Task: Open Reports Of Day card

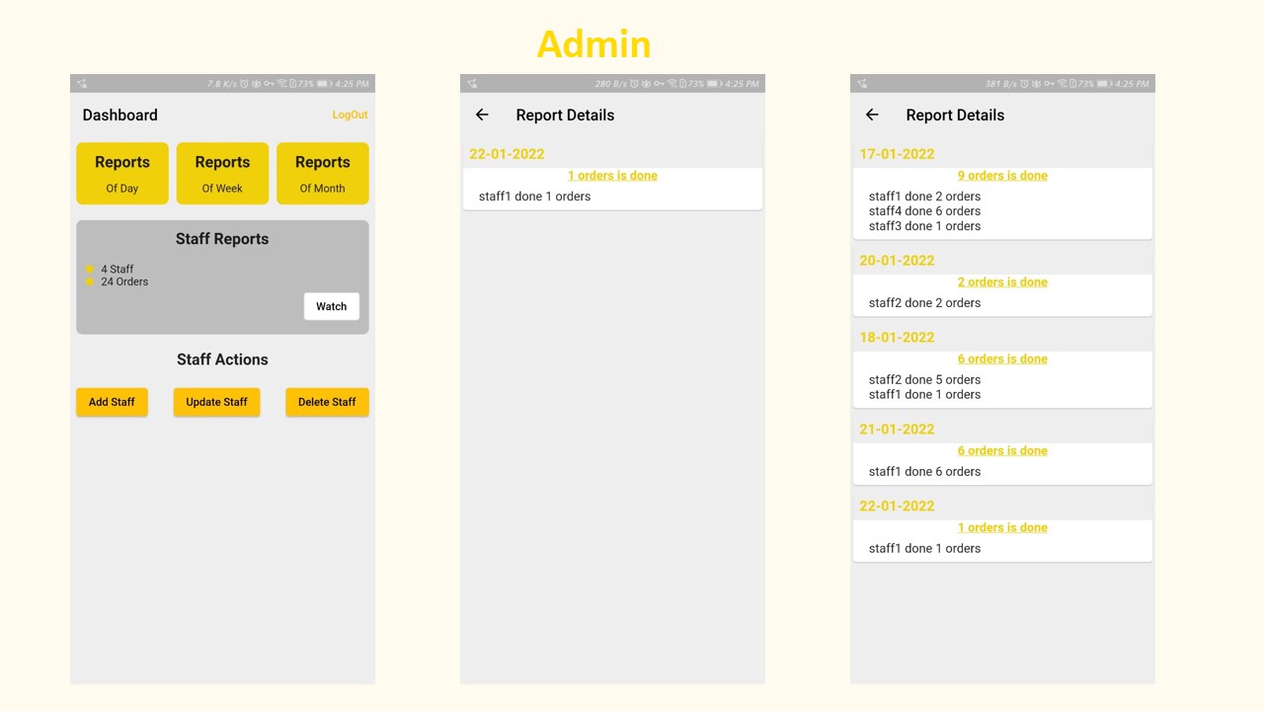Action: 122,174
